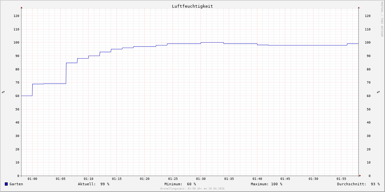The image size is (385, 192).
Task: Click the blue Garten legend color square
Action: (6, 184)
